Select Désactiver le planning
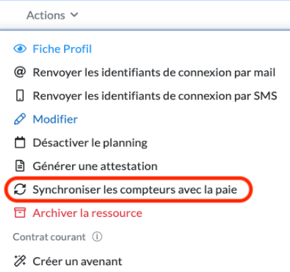This screenshot has width=290, height=272. (90, 142)
